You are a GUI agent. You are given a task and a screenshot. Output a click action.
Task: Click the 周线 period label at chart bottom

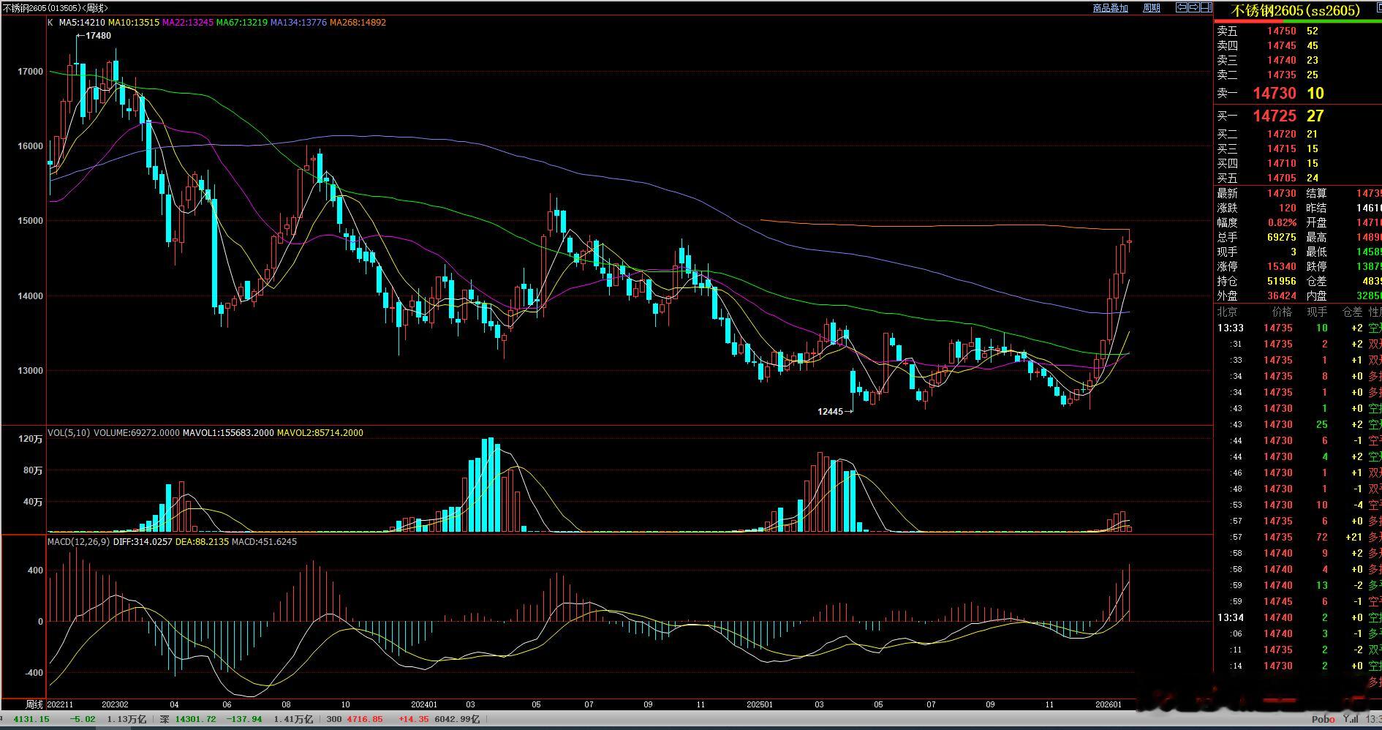(35, 704)
